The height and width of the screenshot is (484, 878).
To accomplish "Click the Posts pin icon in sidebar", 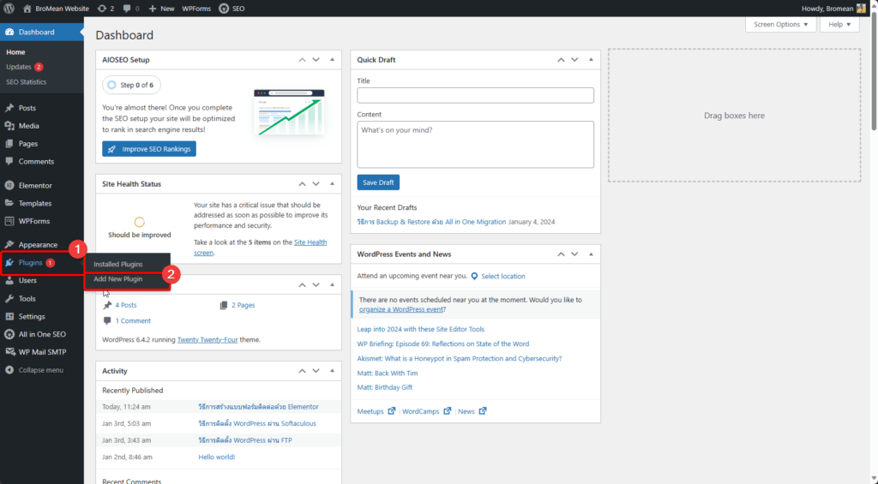I will (x=9, y=108).
